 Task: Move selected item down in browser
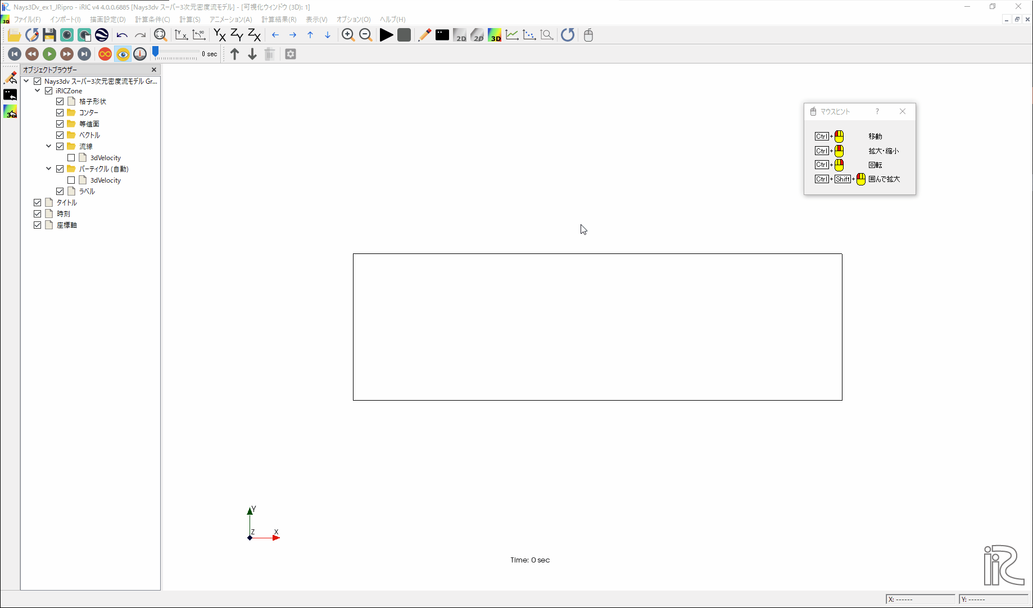(x=252, y=54)
